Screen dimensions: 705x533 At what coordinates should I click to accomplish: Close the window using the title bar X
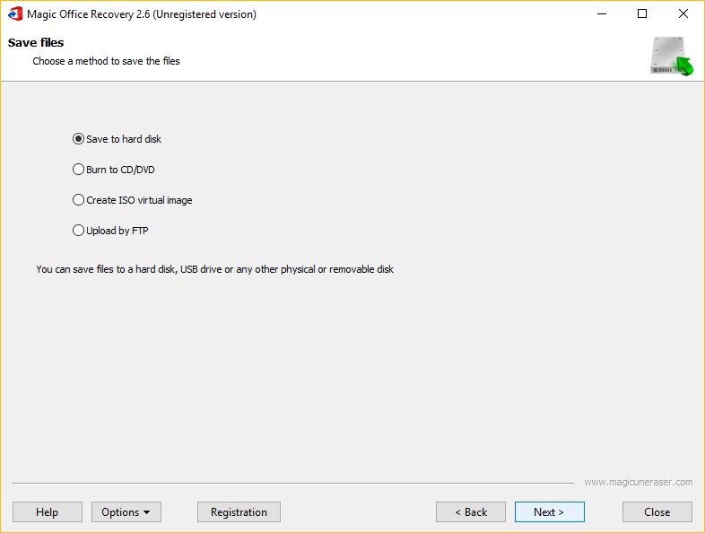[x=683, y=14]
